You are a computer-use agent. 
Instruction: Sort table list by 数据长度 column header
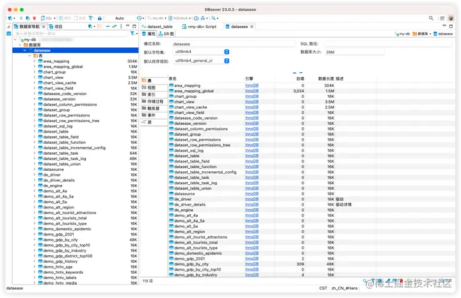tap(326, 79)
